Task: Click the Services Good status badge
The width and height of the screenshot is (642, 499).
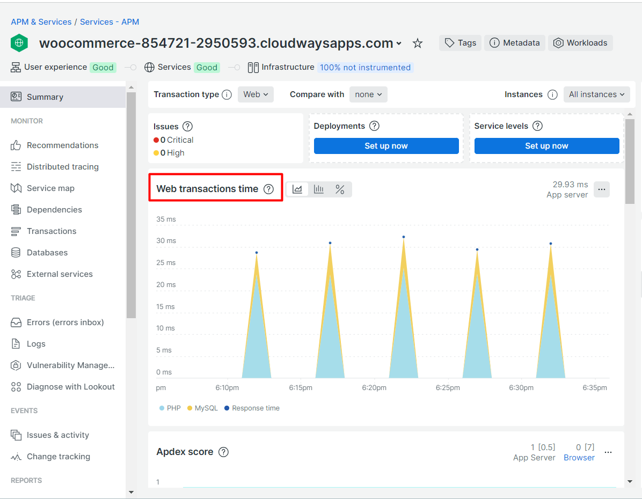Action: click(207, 68)
